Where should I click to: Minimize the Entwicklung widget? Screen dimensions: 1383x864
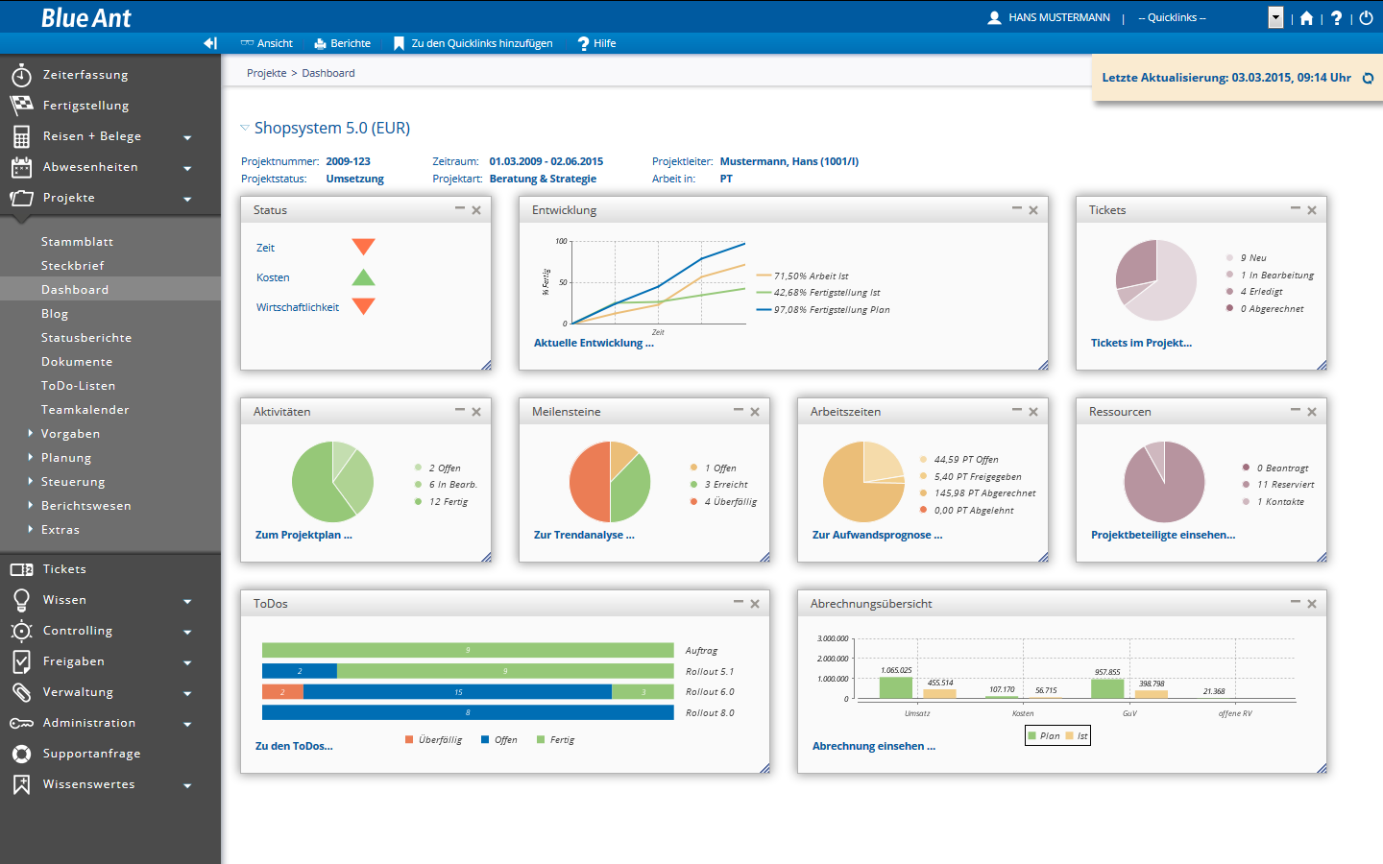tap(1017, 209)
